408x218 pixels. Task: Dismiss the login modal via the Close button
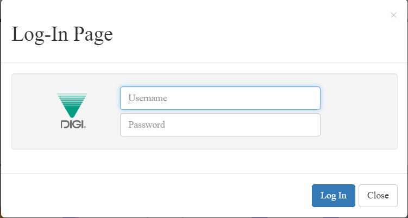coord(378,196)
